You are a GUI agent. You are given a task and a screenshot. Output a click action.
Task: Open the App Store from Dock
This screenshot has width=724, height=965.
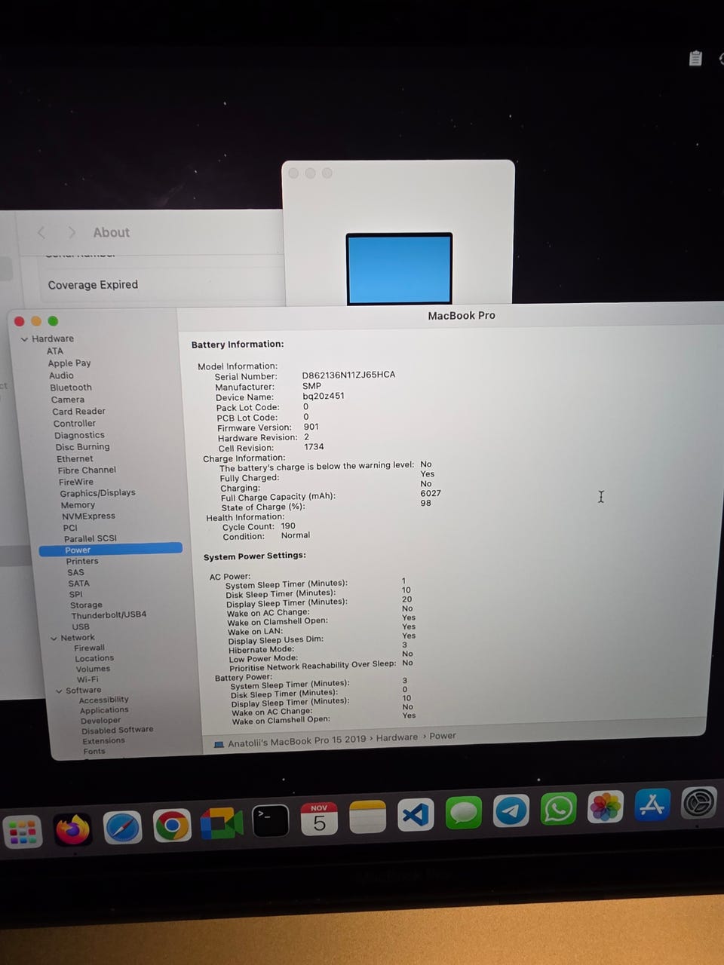coord(652,805)
